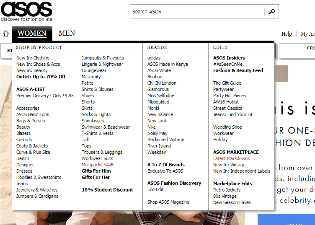Open the Nike brand

tap(152, 127)
